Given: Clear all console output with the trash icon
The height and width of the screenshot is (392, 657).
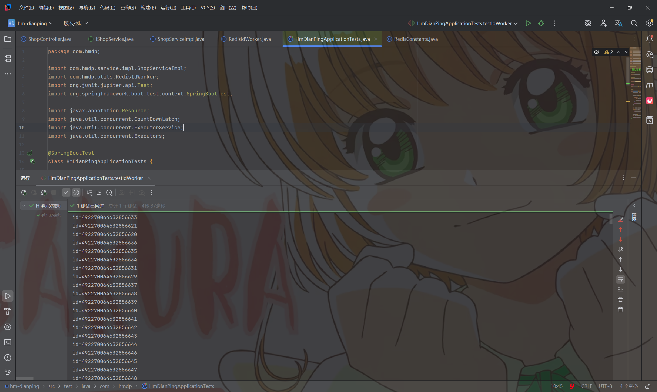Looking at the screenshot, I should [620, 309].
